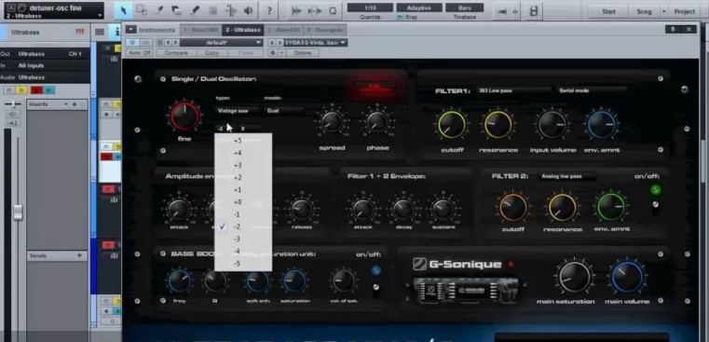Open the track list icon
This screenshot has width=709, height=342.
tap(100, 32)
